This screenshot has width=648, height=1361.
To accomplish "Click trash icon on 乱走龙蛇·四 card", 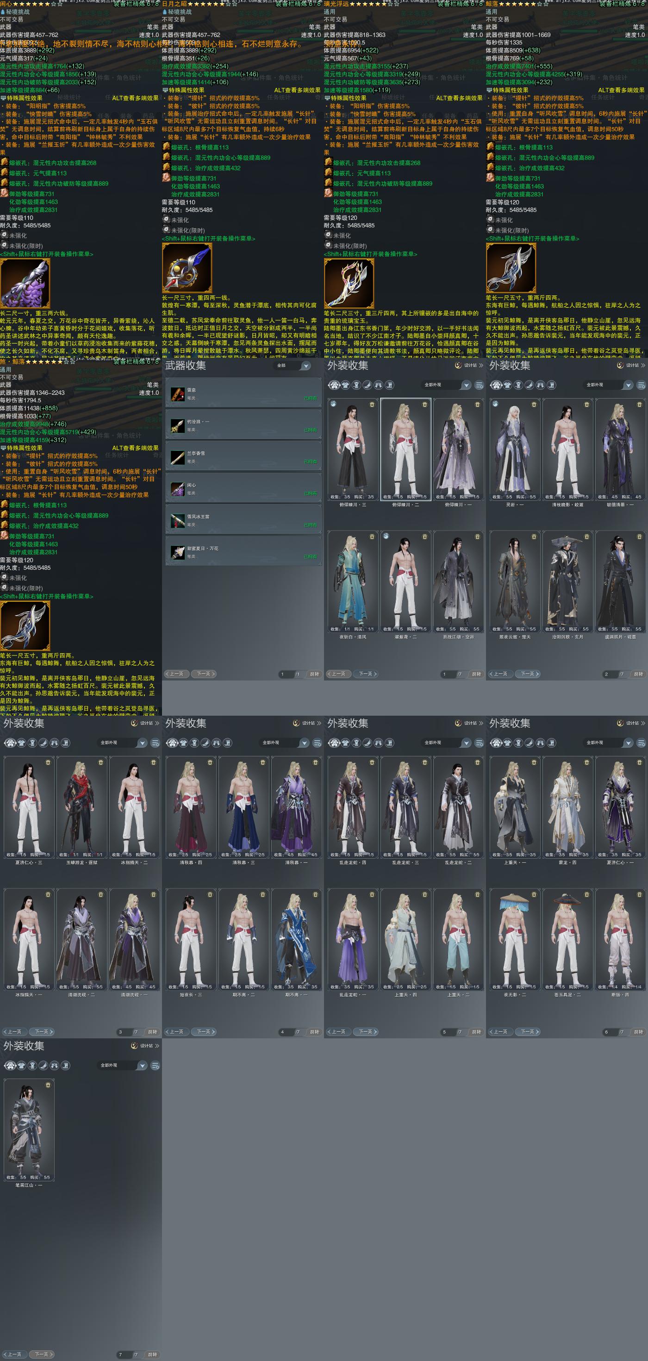I will pos(372,762).
